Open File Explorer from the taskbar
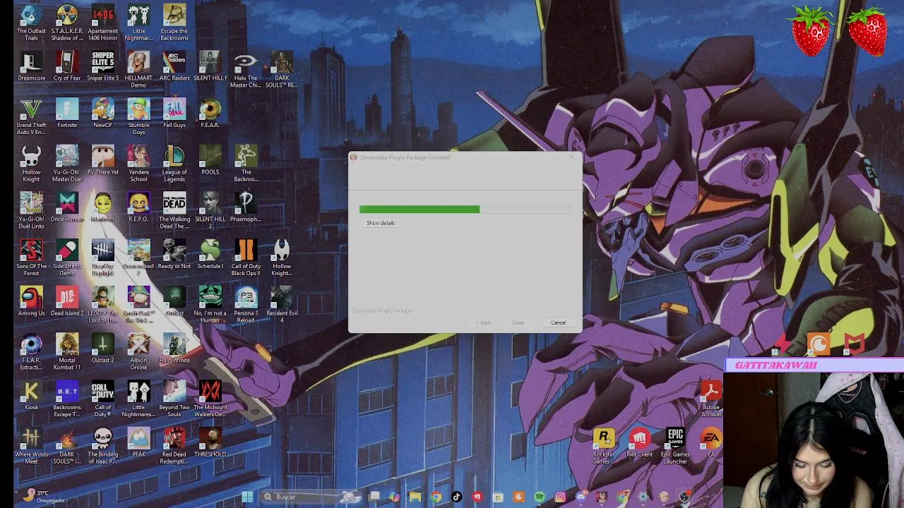This screenshot has height=508, width=904. [x=415, y=497]
